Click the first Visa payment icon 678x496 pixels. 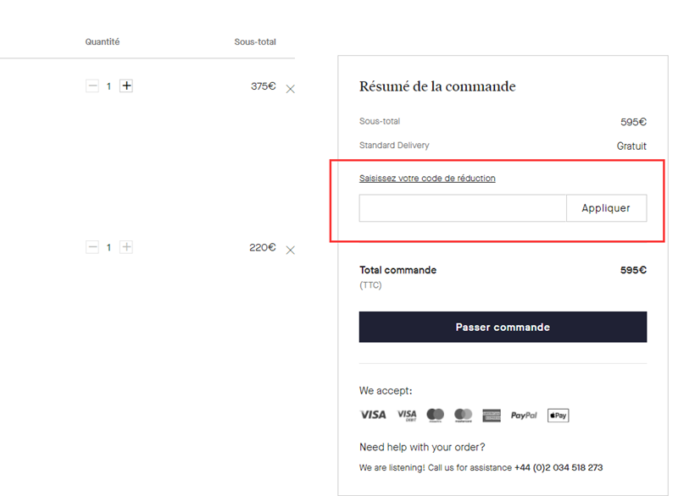(x=373, y=415)
